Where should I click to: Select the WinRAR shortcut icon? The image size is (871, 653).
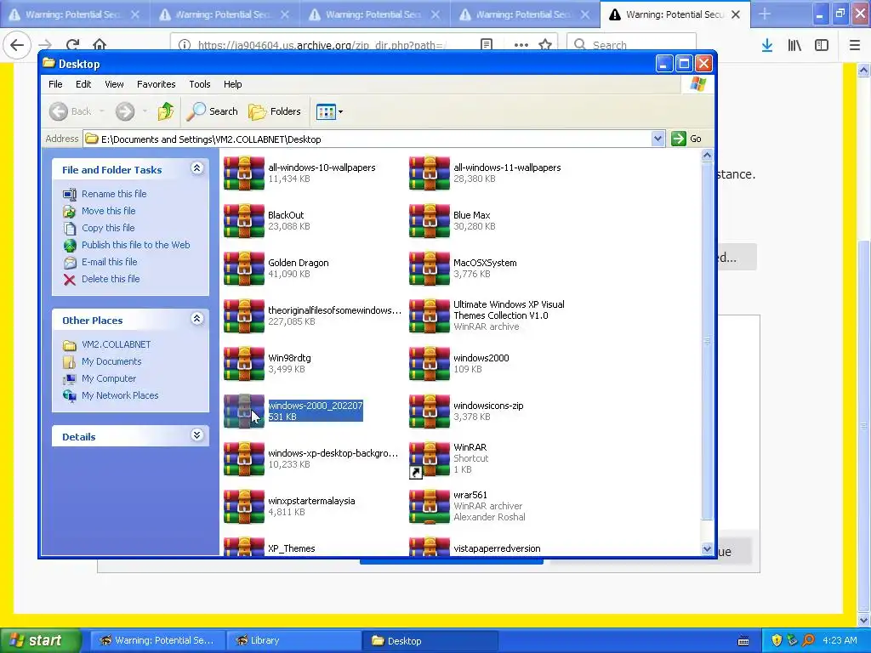[x=430, y=458]
